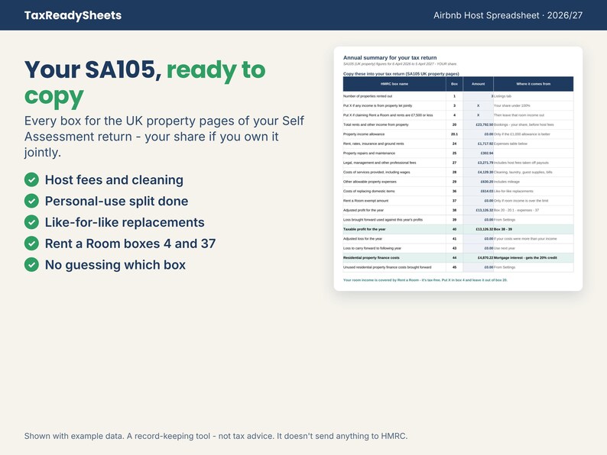Click the TaxReadySheets brand name
This screenshot has width=607, height=455.
click(x=73, y=15)
